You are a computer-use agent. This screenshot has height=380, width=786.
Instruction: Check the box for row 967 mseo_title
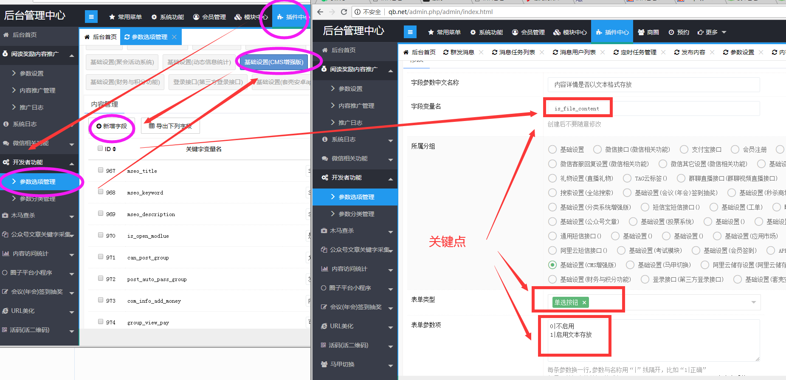pyautogui.click(x=101, y=170)
